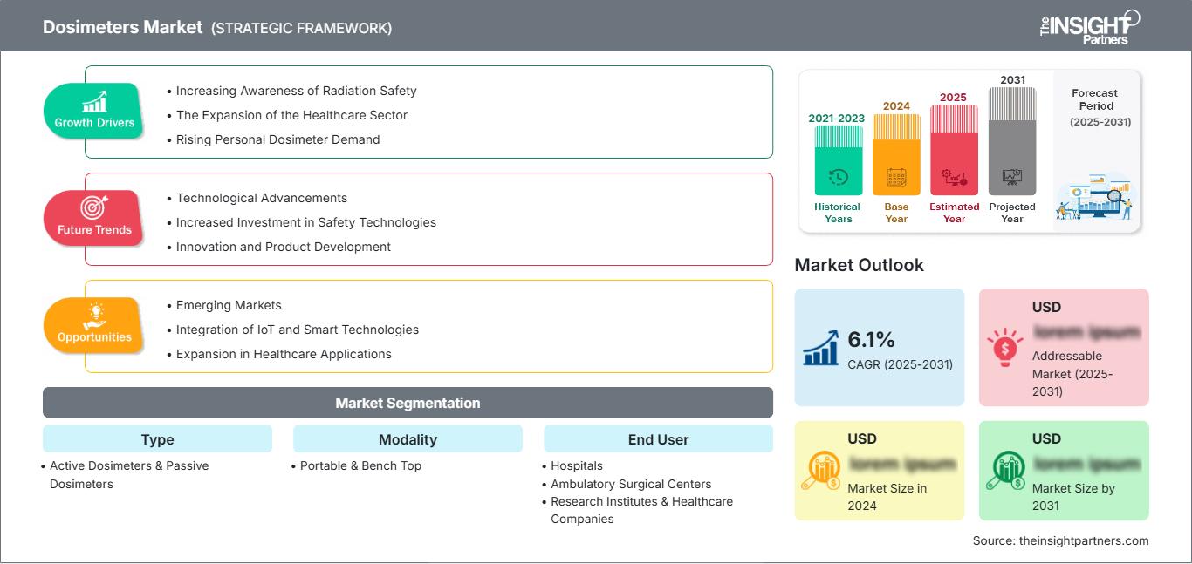Click the Historical Years clock icon
Screen dimensions: 1192x564
(838, 177)
